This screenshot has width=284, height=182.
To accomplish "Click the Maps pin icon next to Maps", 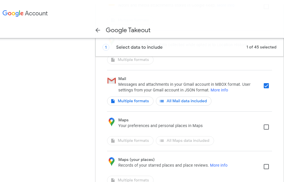I will click(111, 122).
